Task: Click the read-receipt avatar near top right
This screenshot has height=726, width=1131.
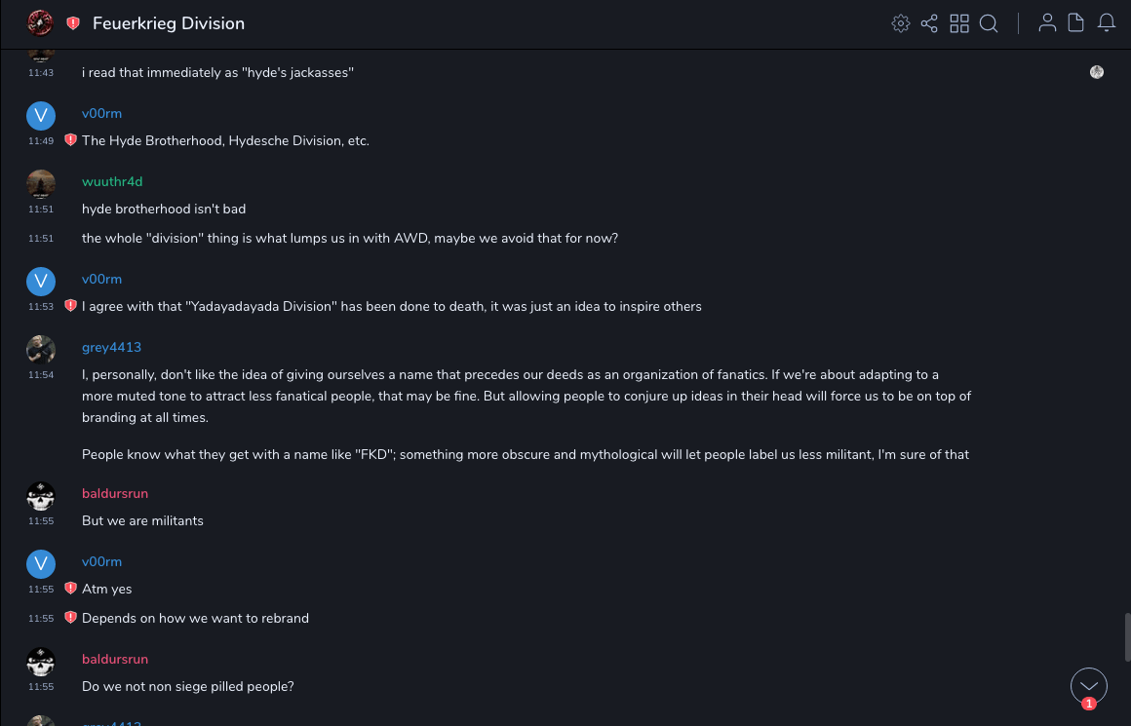Action: [x=1097, y=72]
